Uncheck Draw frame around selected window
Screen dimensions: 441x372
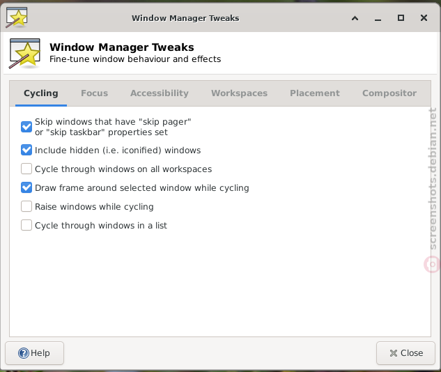pyautogui.click(x=26, y=188)
